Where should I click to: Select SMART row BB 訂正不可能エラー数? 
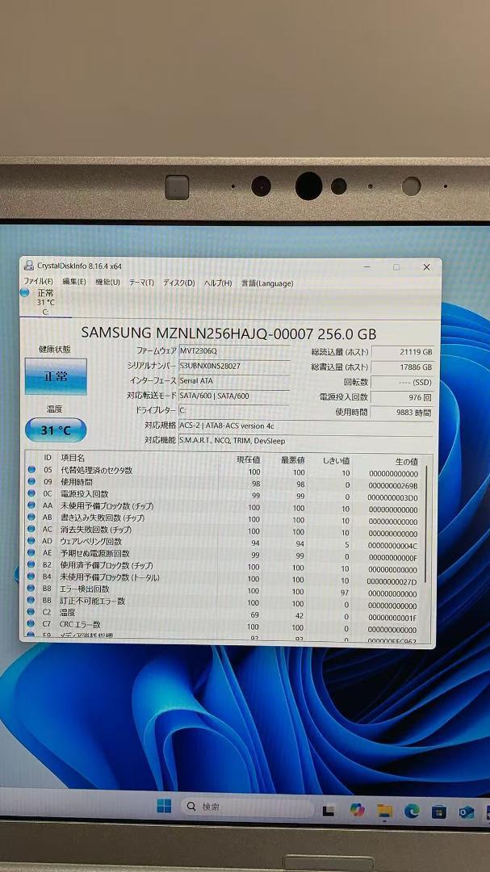tap(226, 602)
